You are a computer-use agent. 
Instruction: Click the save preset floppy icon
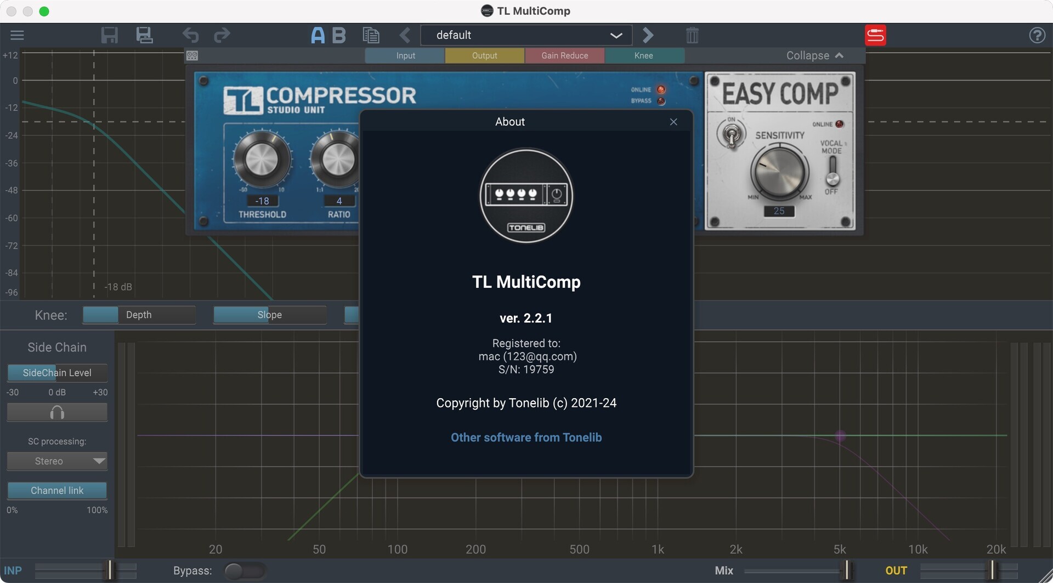pos(110,35)
